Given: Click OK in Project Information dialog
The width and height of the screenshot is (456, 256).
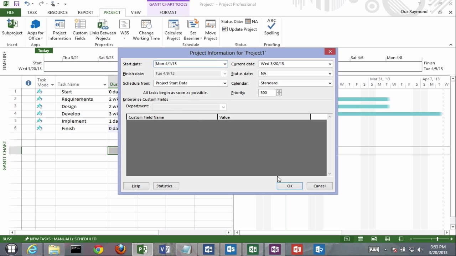Looking at the screenshot, I should [290, 186].
